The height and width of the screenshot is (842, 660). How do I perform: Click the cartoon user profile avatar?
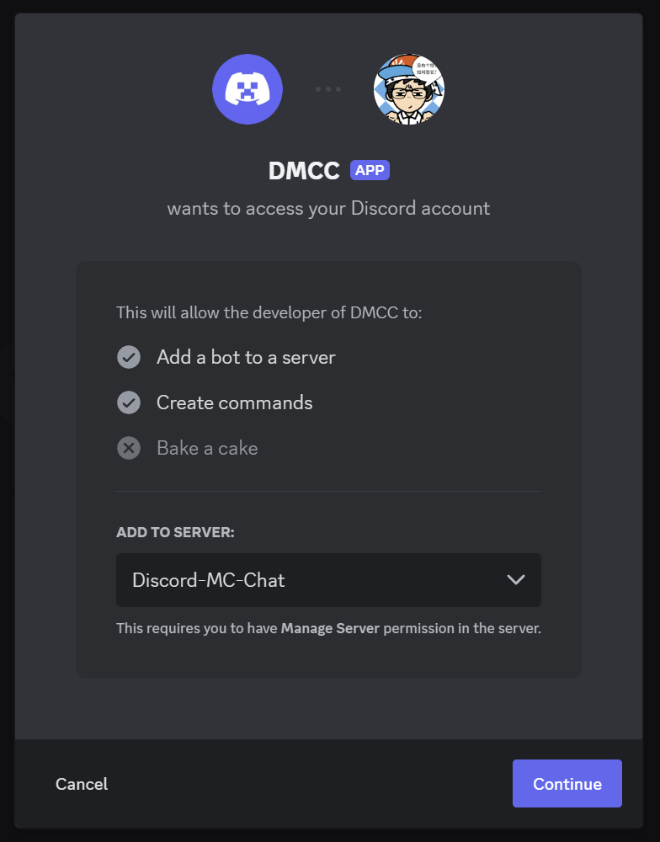(409, 89)
